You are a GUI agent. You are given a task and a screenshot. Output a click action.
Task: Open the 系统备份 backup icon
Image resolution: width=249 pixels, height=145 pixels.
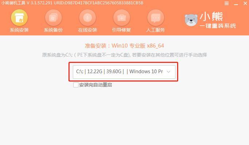point(53,17)
